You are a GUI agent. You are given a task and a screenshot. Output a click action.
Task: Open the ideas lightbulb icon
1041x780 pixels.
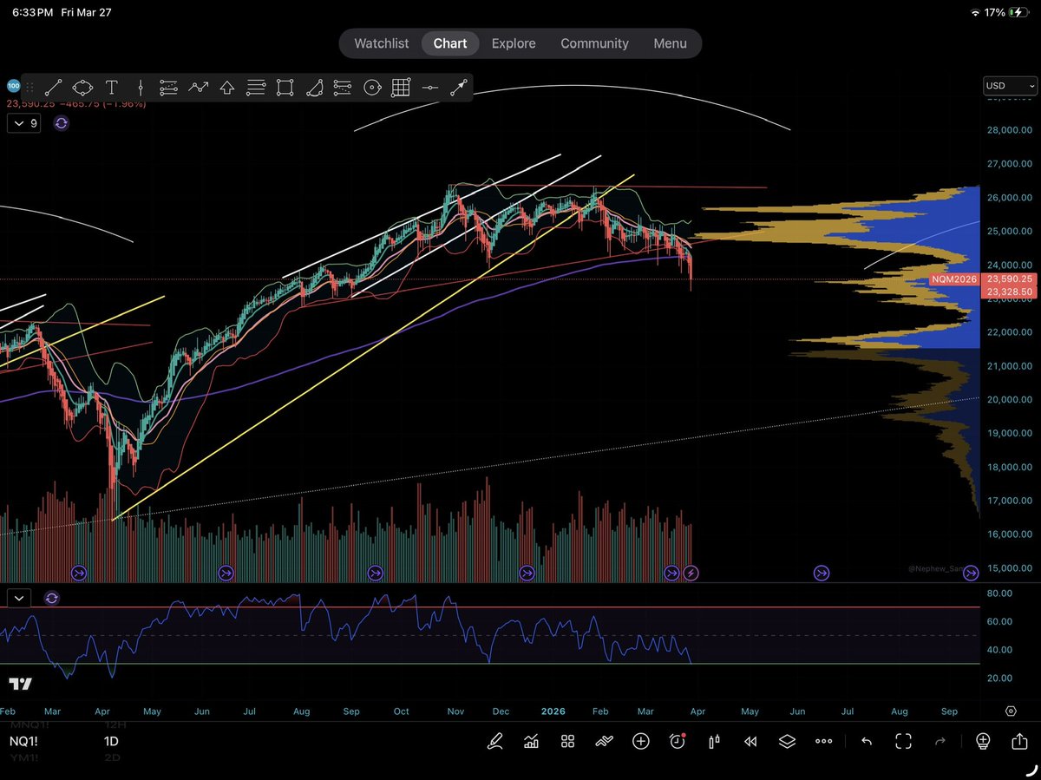point(983,741)
